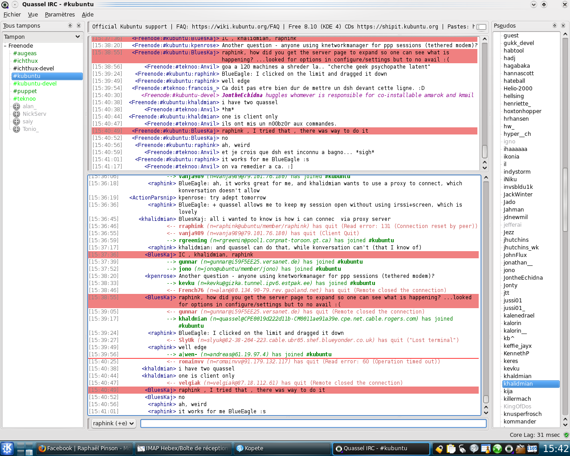Select the #teknoo channel
Image resolution: width=570 pixels, height=456 pixels.
[x=24, y=99]
